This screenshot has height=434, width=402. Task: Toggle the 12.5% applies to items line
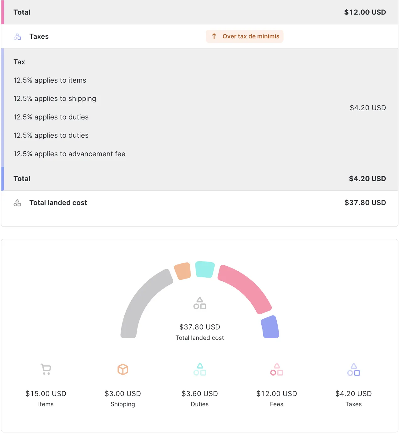point(50,80)
